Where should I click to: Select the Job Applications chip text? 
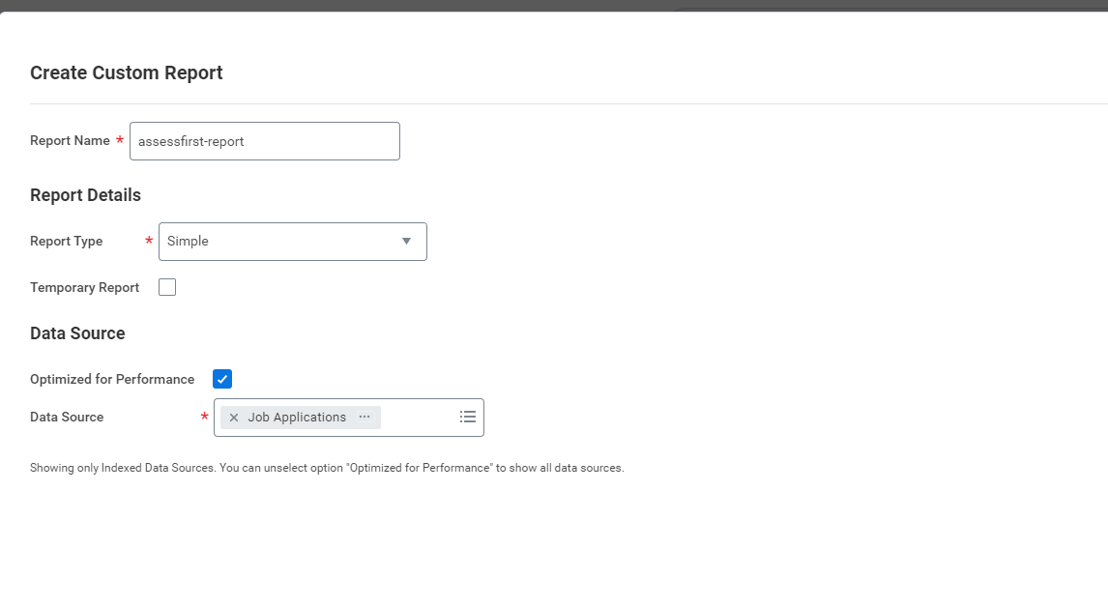(x=297, y=418)
